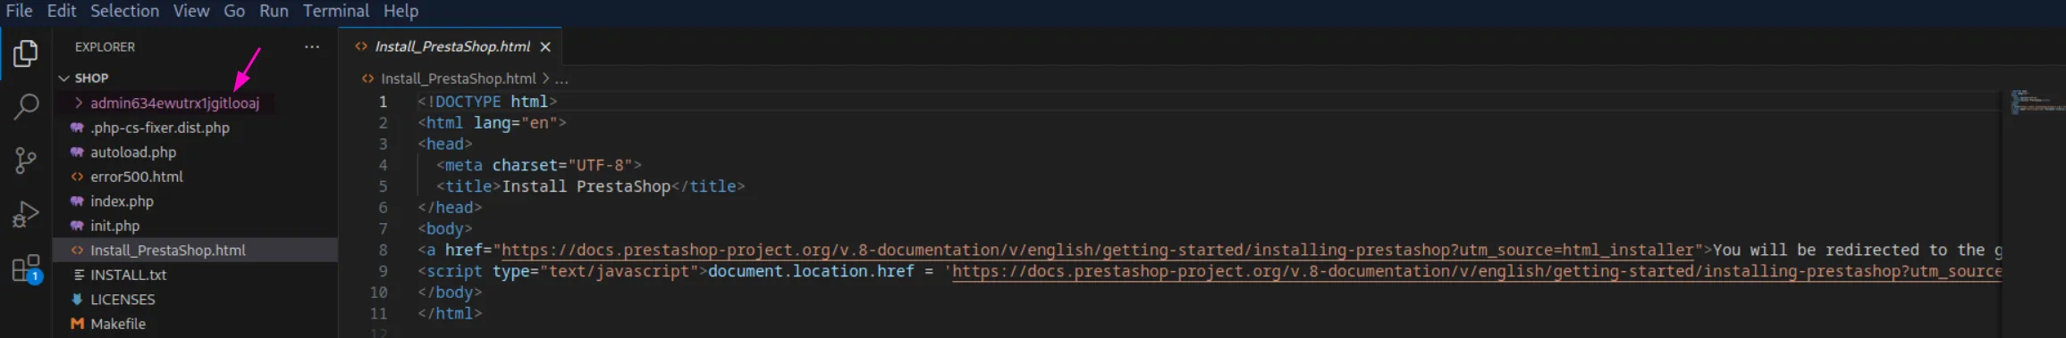Open the Extensions view icon
The image size is (2066, 338).
(x=26, y=268)
